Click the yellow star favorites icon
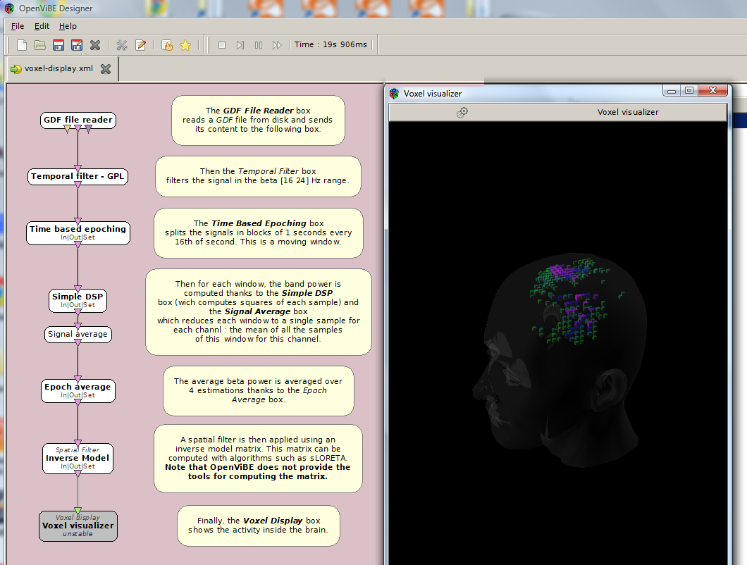This screenshot has height=565, width=747. click(x=185, y=44)
